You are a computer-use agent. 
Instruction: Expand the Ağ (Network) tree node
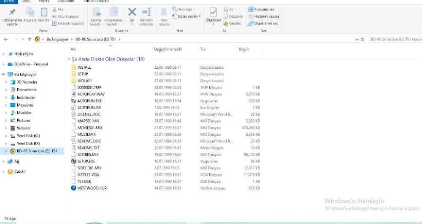3,161
